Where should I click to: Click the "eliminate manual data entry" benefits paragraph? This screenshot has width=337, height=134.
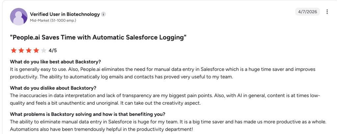tap(168, 122)
